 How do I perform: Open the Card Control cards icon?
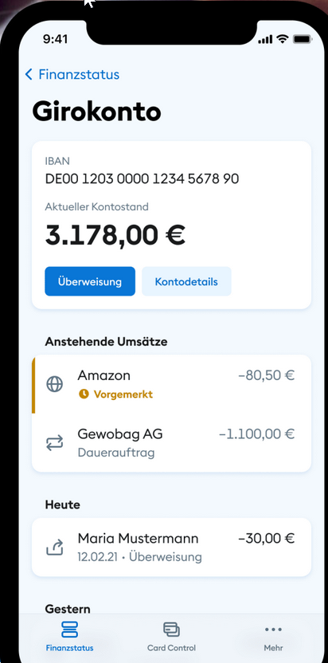pos(172,630)
